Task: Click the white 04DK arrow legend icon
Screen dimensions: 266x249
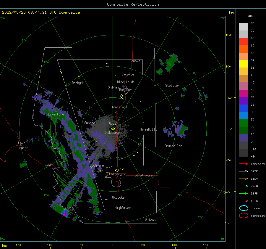Action: [x=244, y=171]
